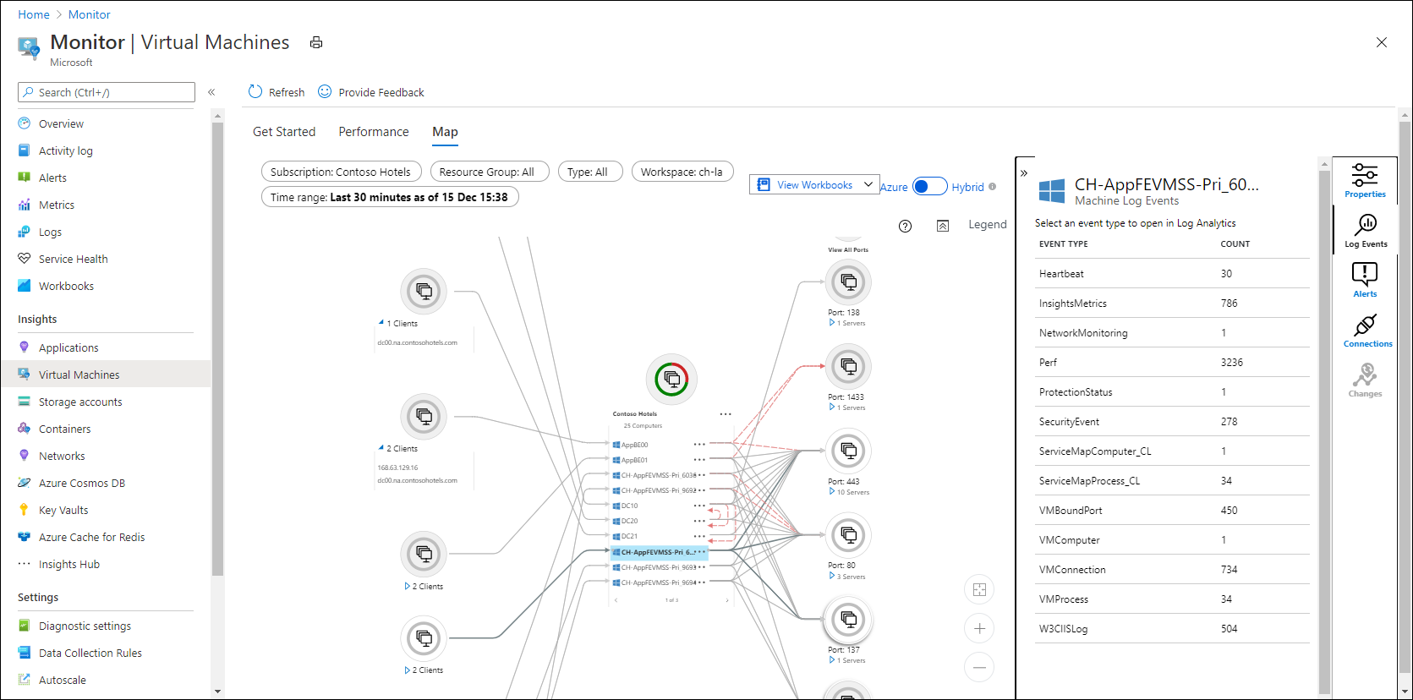Open Data Collection Rules settings
This screenshot has width=1413, height=700.
(x=90, y=653)
